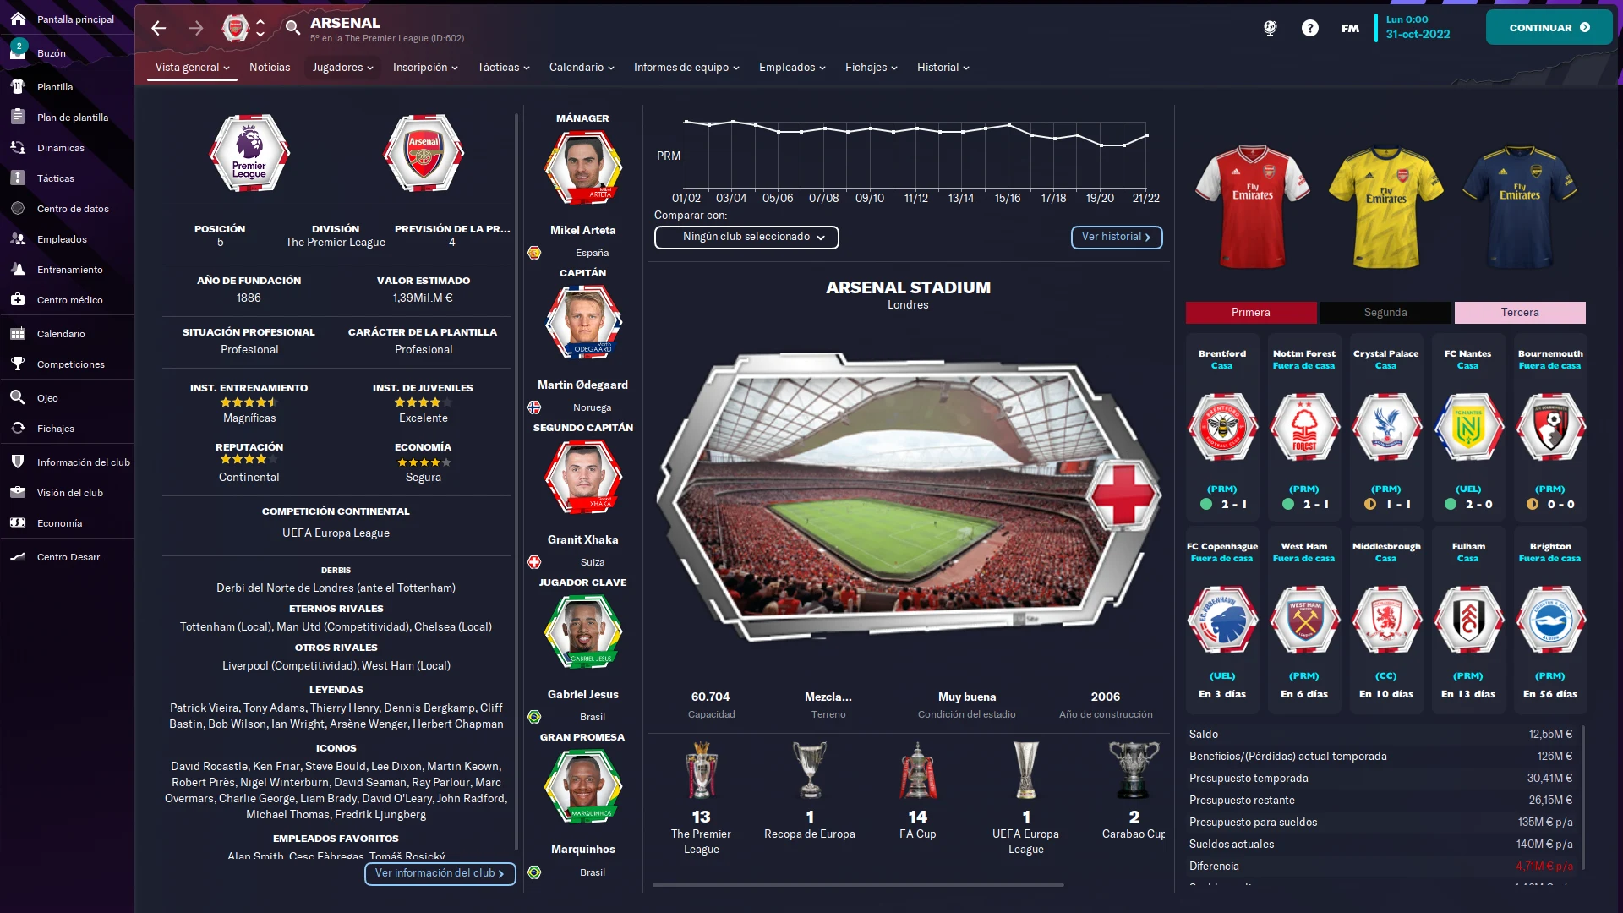The image size is (1623, 913).
Task: Expand the Jugadores menu
Action: coord(342,68)
